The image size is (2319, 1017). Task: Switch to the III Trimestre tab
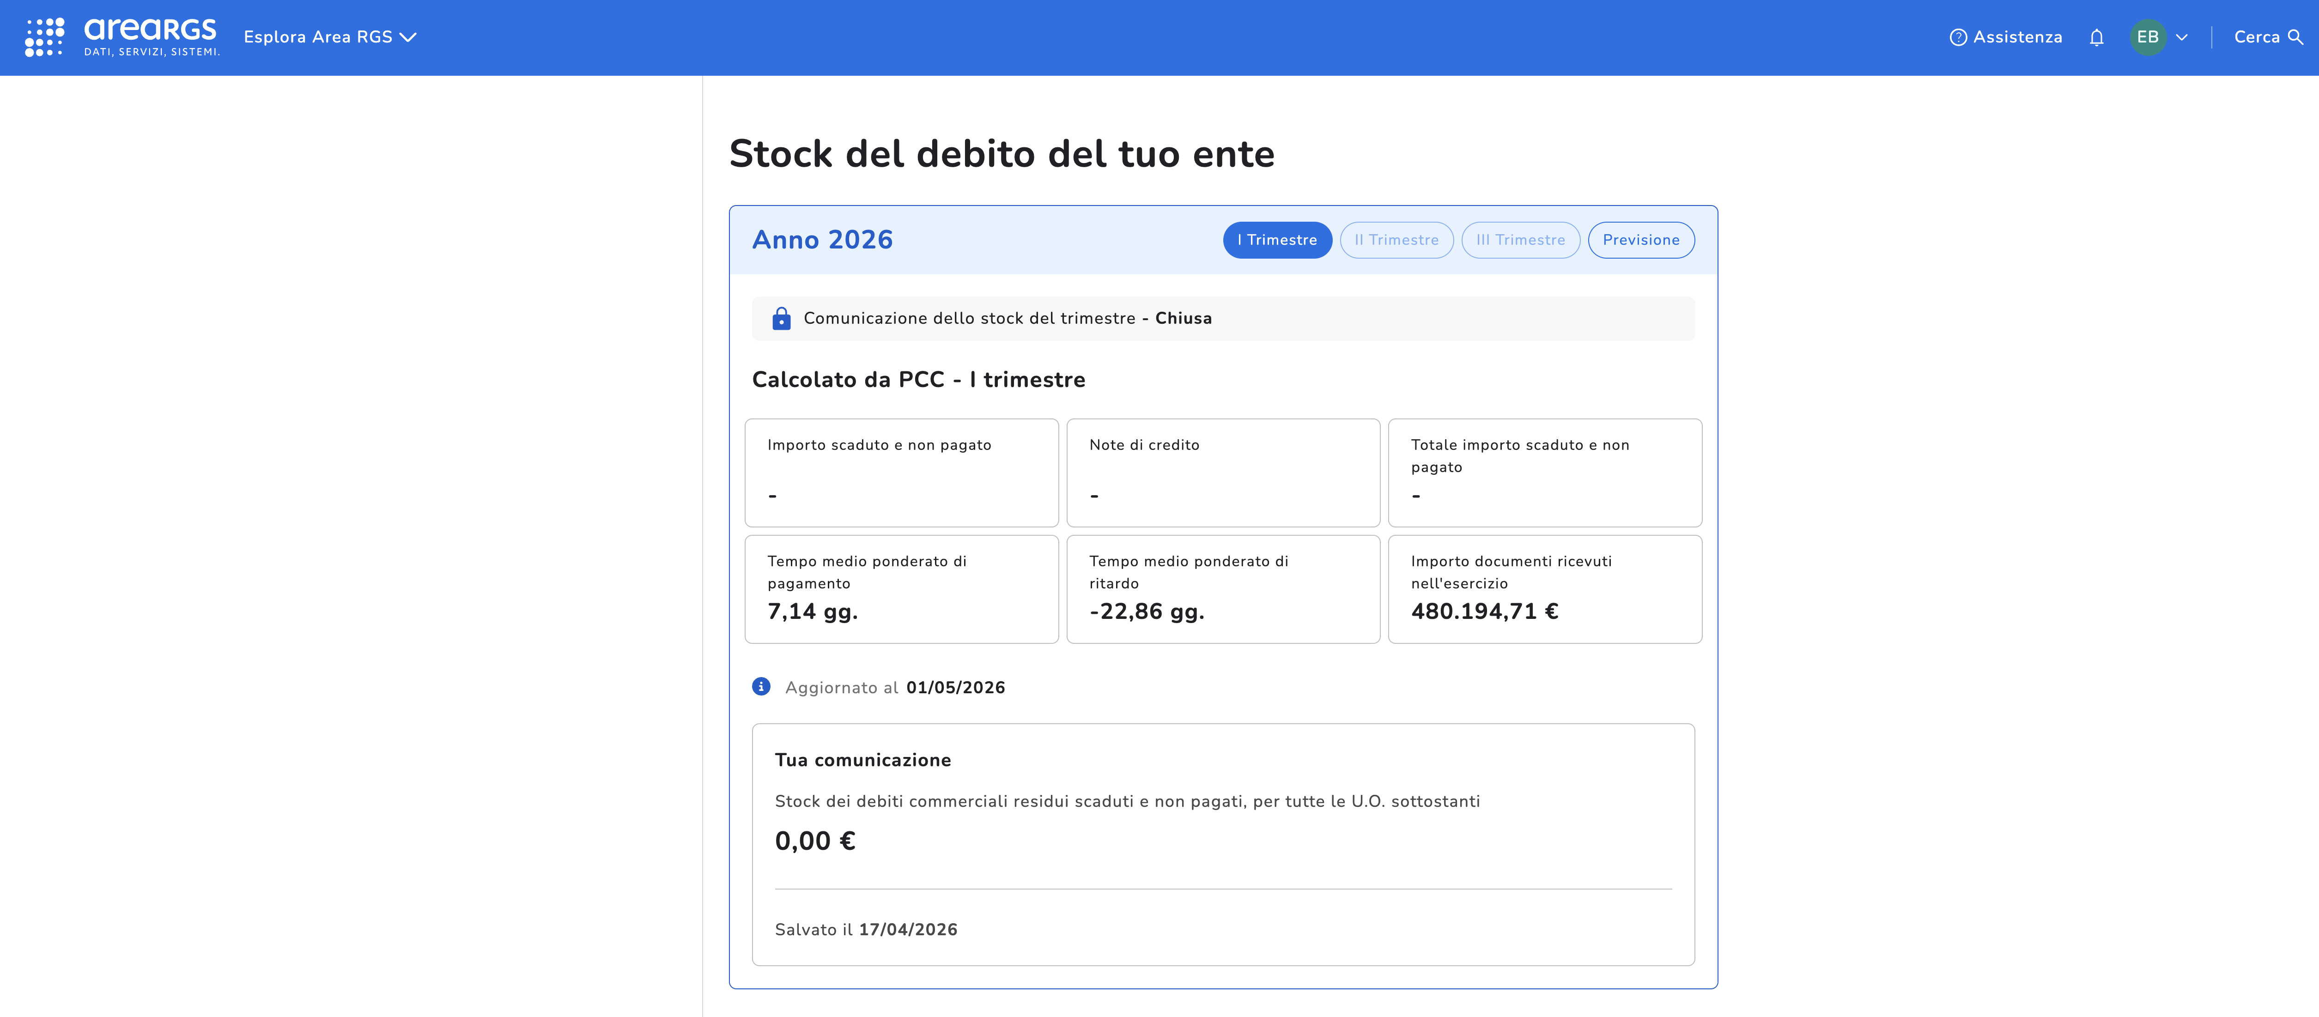[x=1520, y=240]
